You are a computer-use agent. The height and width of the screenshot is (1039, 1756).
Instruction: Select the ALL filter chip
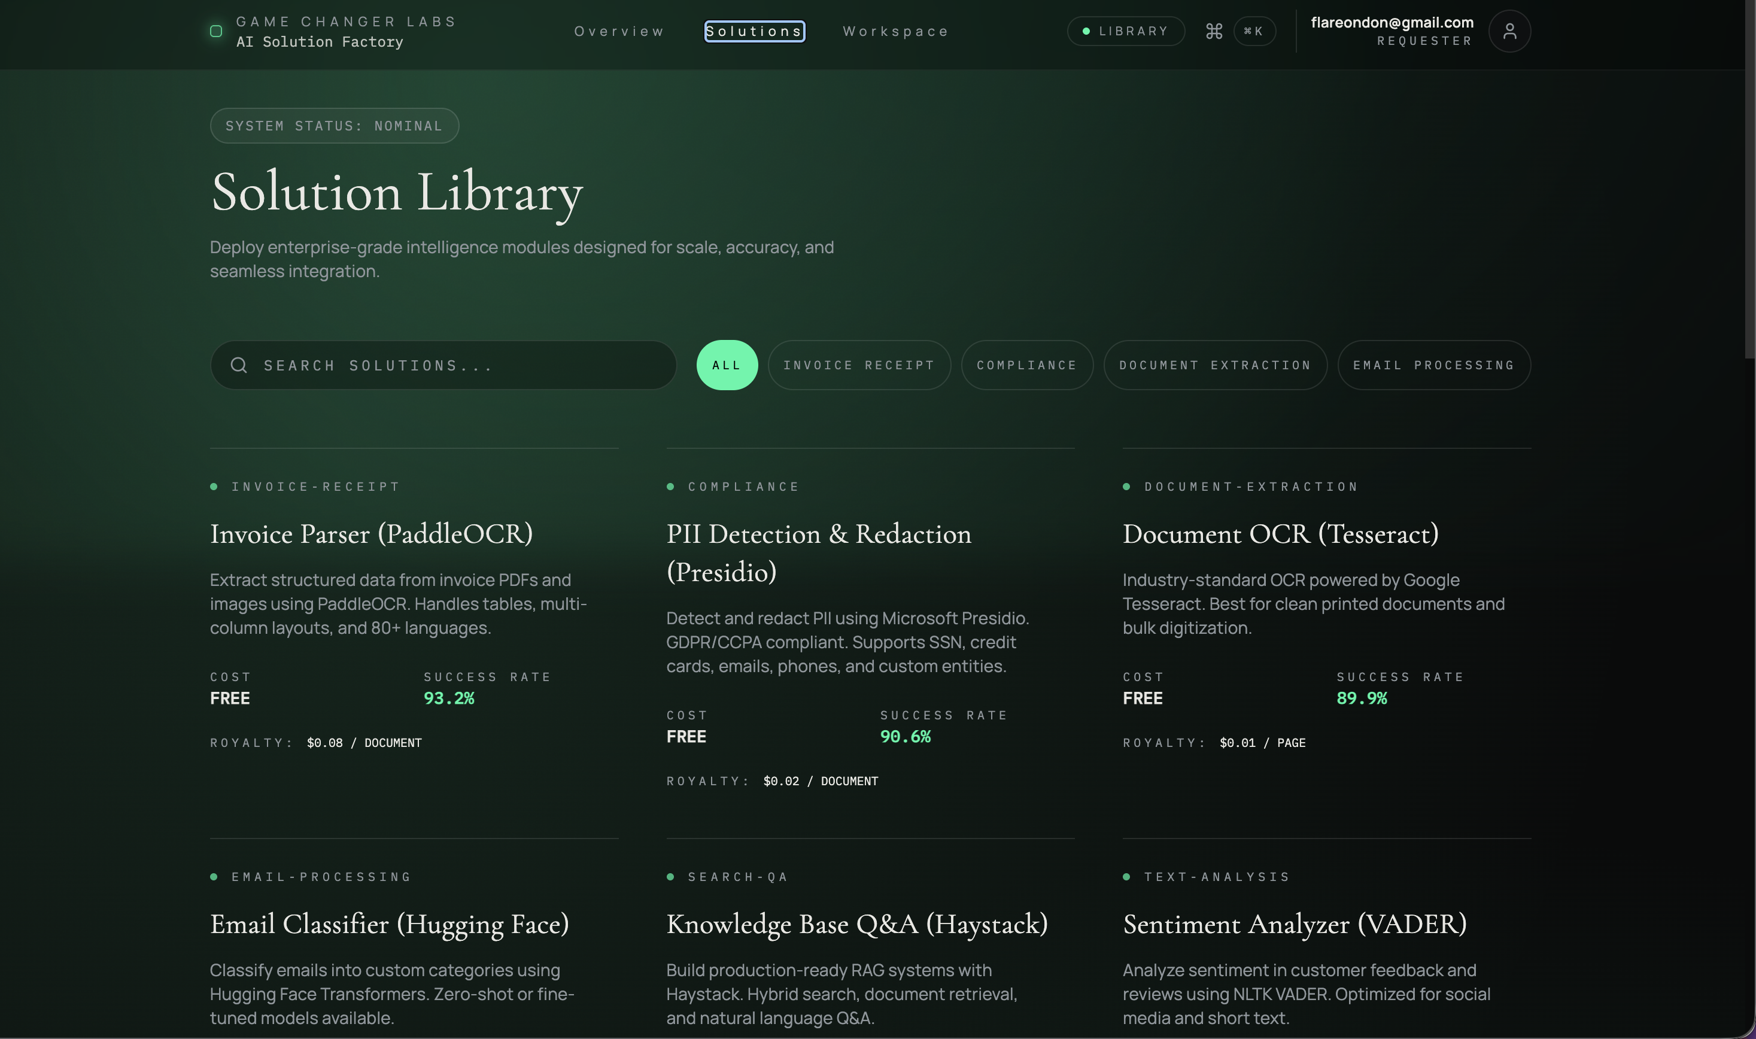727,366
